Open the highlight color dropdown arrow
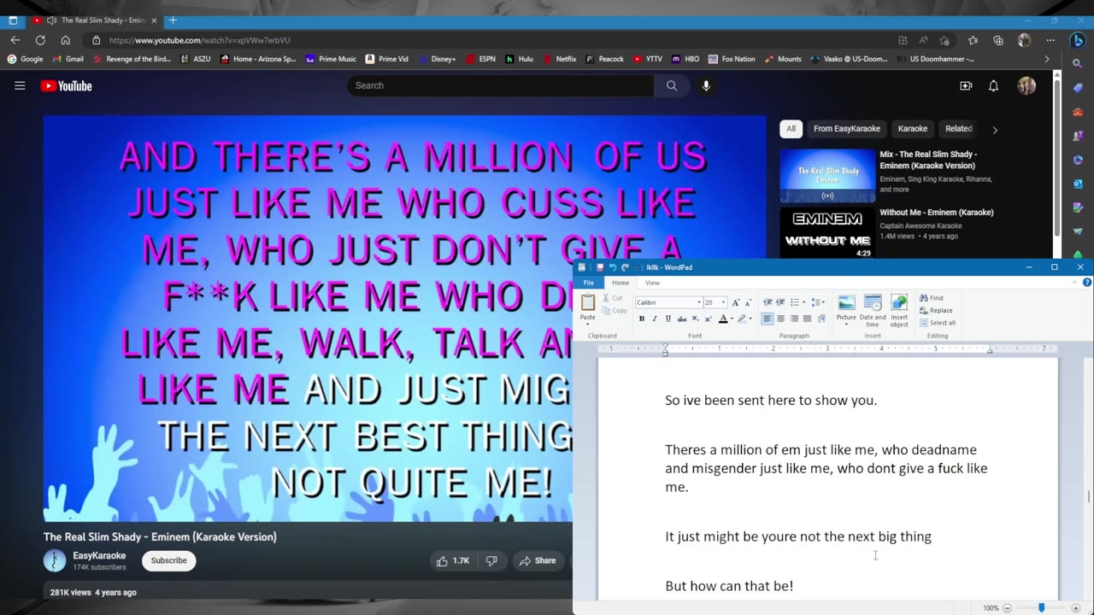 pos(750,319)
